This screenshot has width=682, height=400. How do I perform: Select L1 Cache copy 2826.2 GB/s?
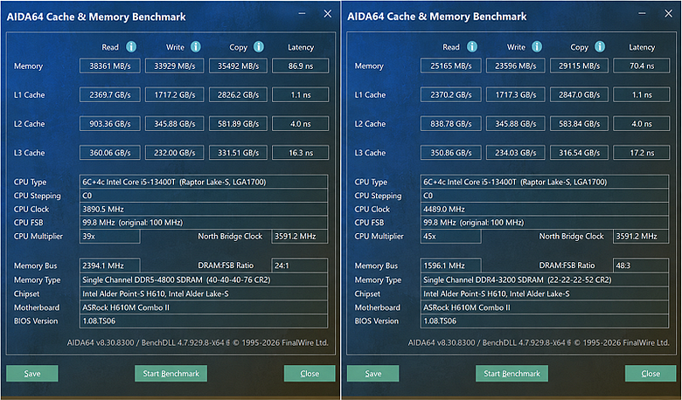(239, 94)
